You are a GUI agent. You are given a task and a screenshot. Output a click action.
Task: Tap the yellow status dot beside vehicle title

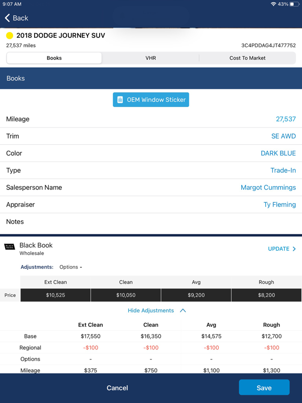[x=9, y=36]
